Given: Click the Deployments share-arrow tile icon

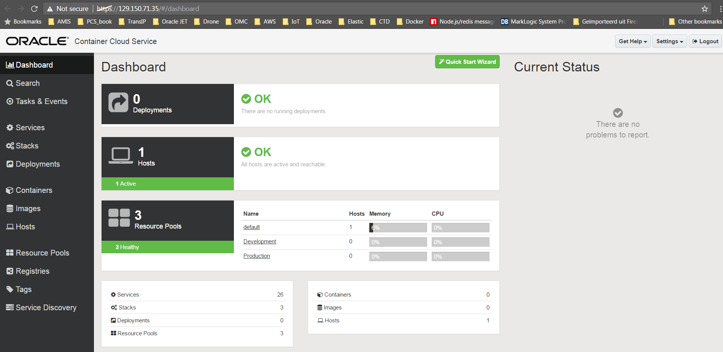Looking at the screenshot, I should (x=118, y=103).
